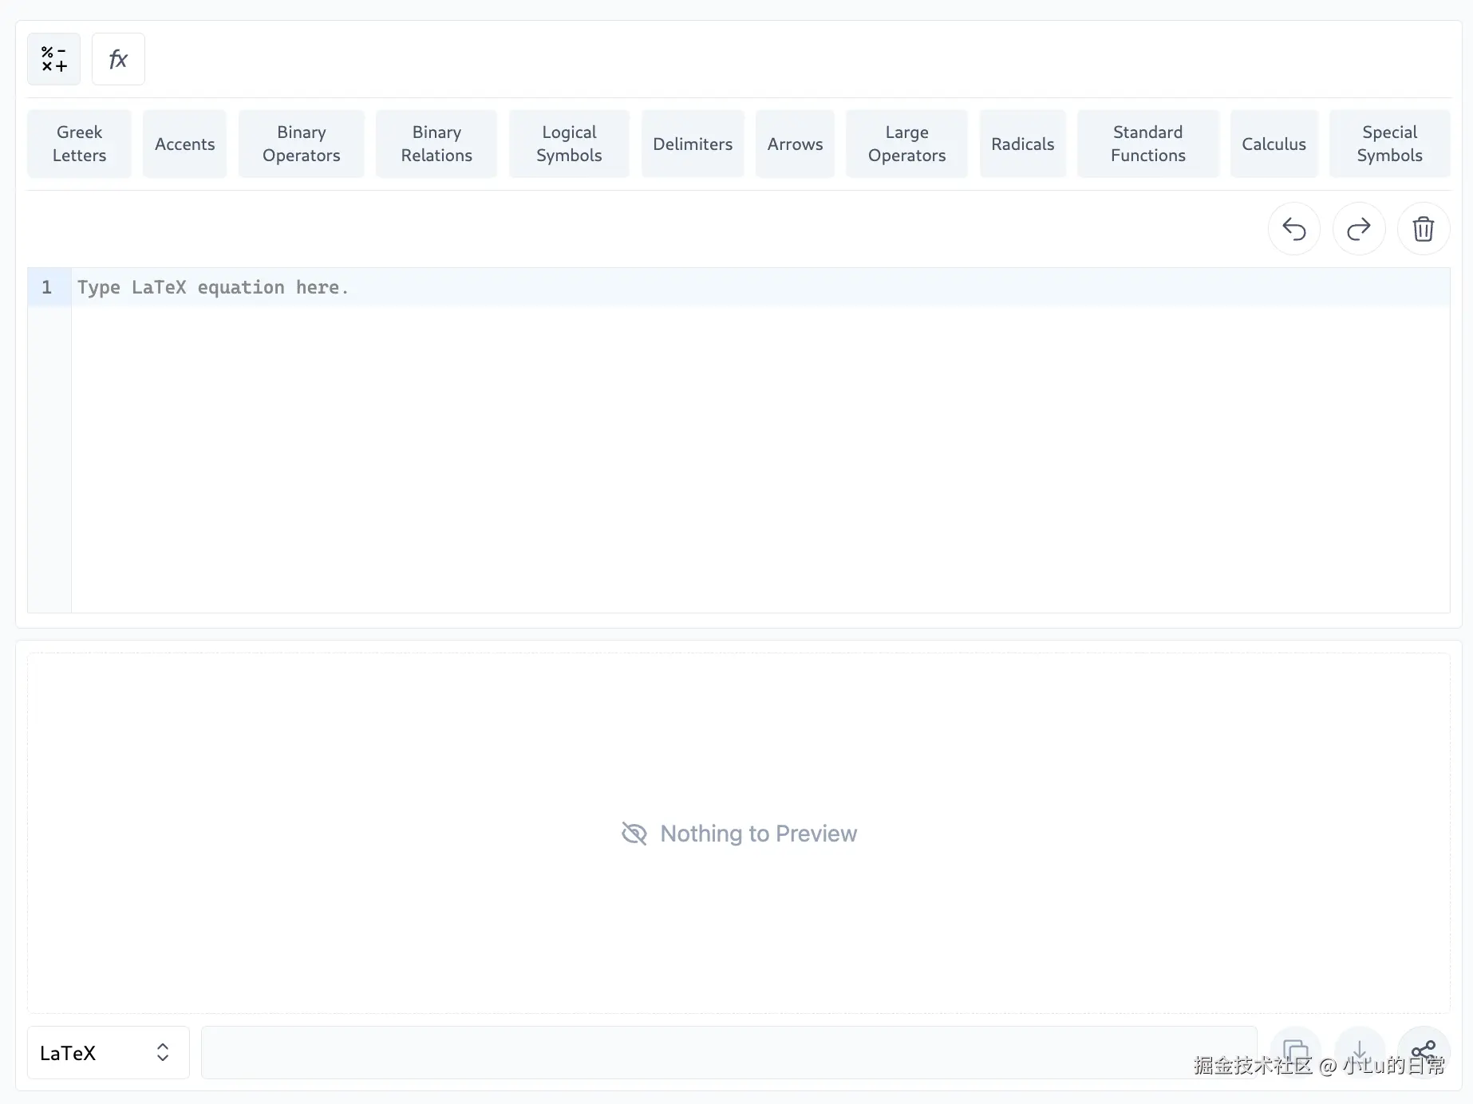Screen dimensions: 1473x1104
Task: Open the Logical Symbols category
Action: (x=569, y=144)
